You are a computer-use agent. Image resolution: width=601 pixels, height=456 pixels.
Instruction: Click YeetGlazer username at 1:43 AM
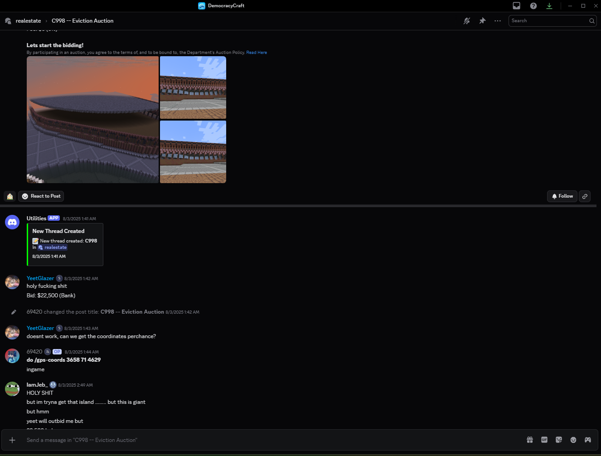[x=40, y=328]
